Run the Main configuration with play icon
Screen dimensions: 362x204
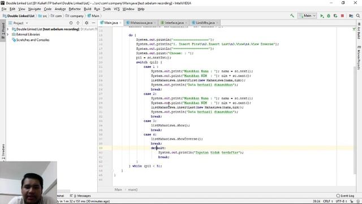click(322, 16)
